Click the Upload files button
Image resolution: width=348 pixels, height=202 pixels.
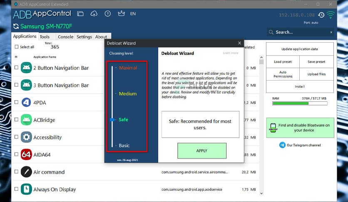[x=316, y=74]
